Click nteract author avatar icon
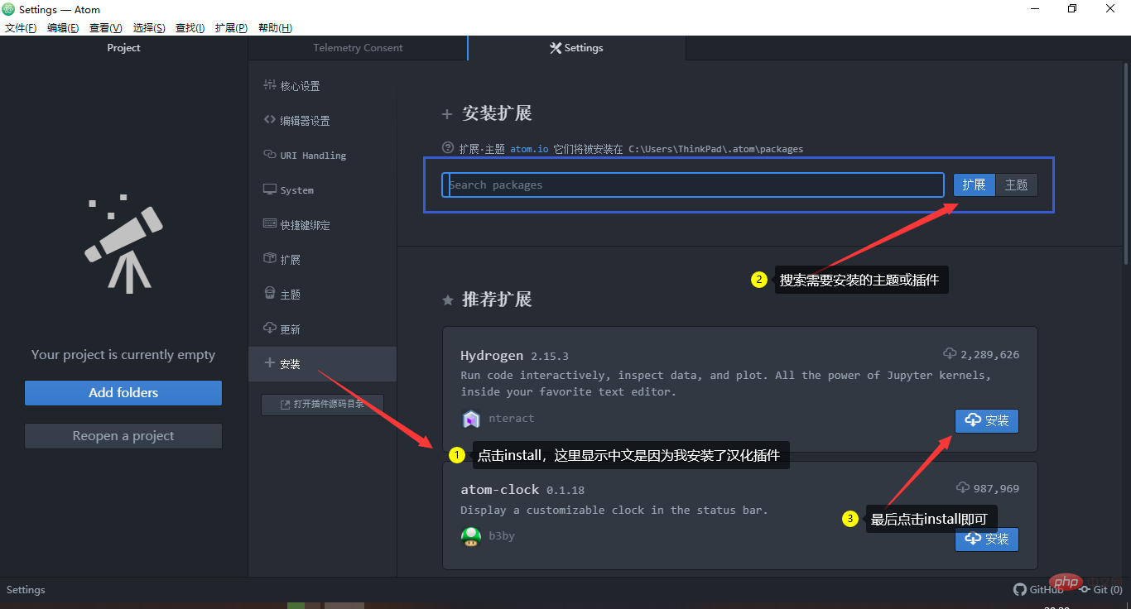Image resolution: width=1131 pixels, height=609 pixels. point(471,419)
